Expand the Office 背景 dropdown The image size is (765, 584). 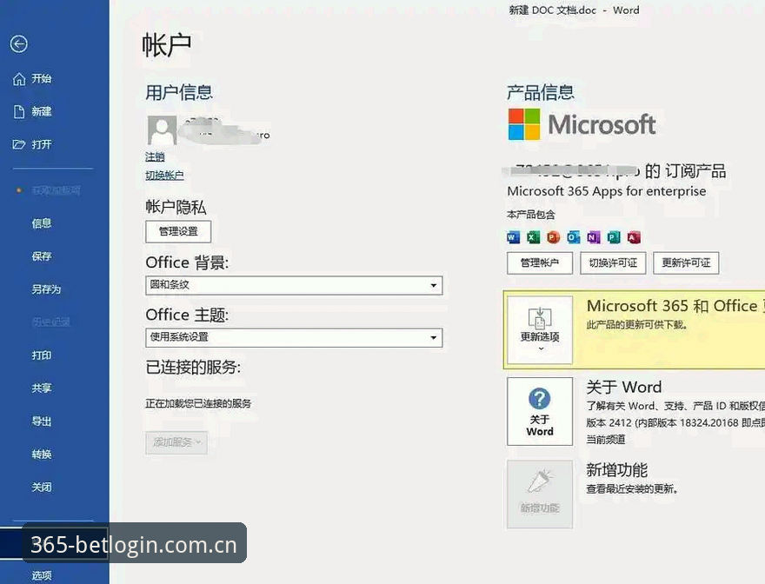click(294, 285)
